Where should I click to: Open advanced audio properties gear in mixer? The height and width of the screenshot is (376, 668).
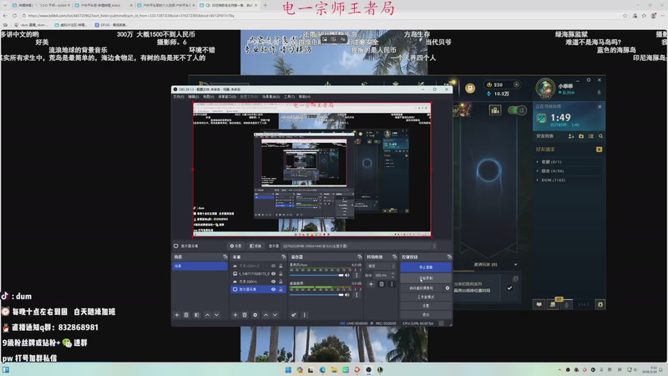[x=293, y=315]
